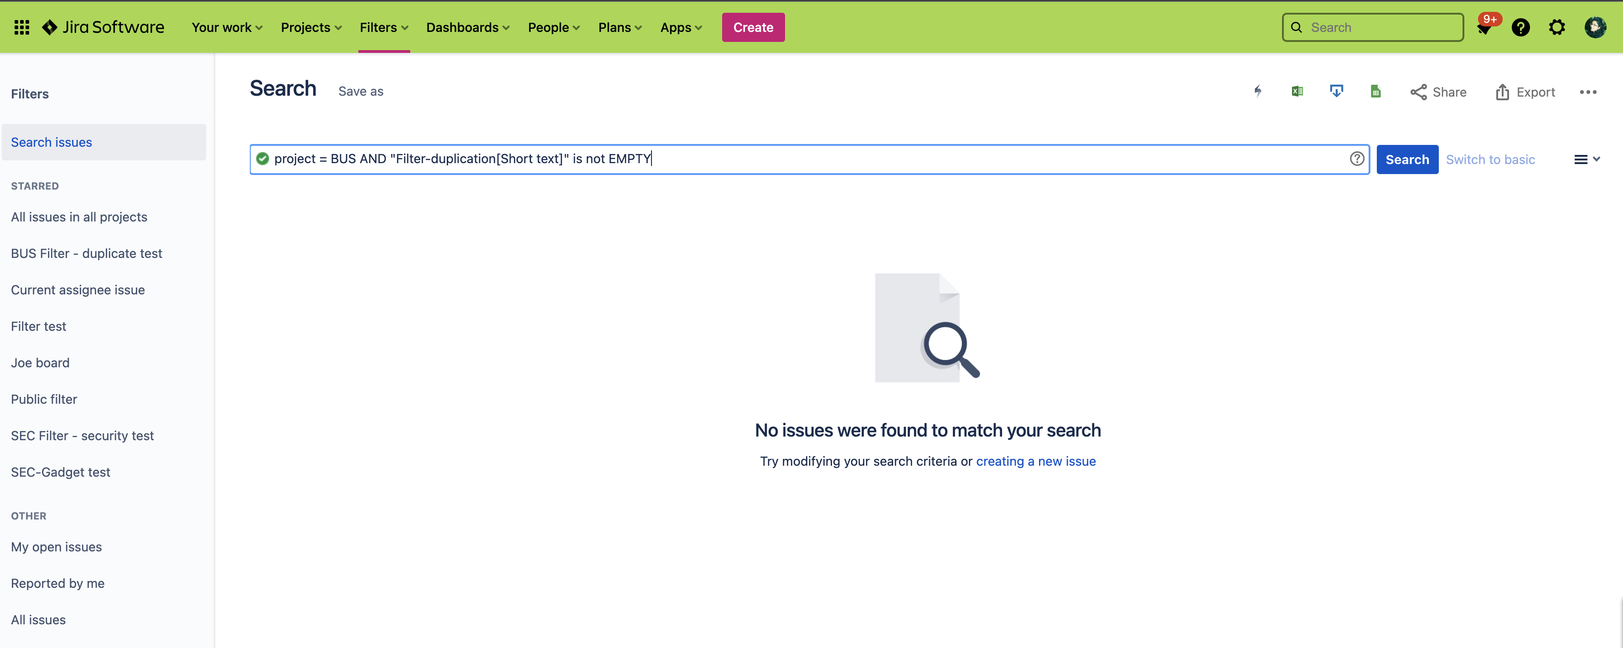Click the Excel export icon
Viewport: 1623px width, 648px height.
[x=1297, y=92]
